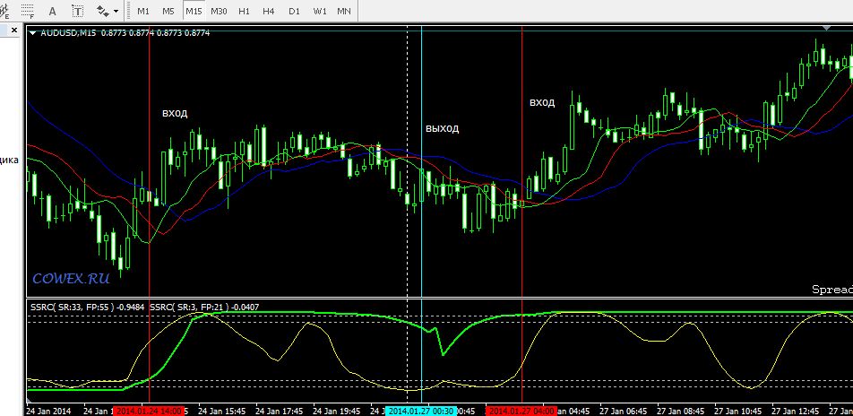Click the '24 Jan 2014' date axis label
The image size is (853, 416).
[48, 412]
